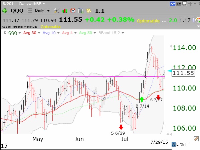
Task: Click the last price 111.55 in header
Action: tap(70, 20)
